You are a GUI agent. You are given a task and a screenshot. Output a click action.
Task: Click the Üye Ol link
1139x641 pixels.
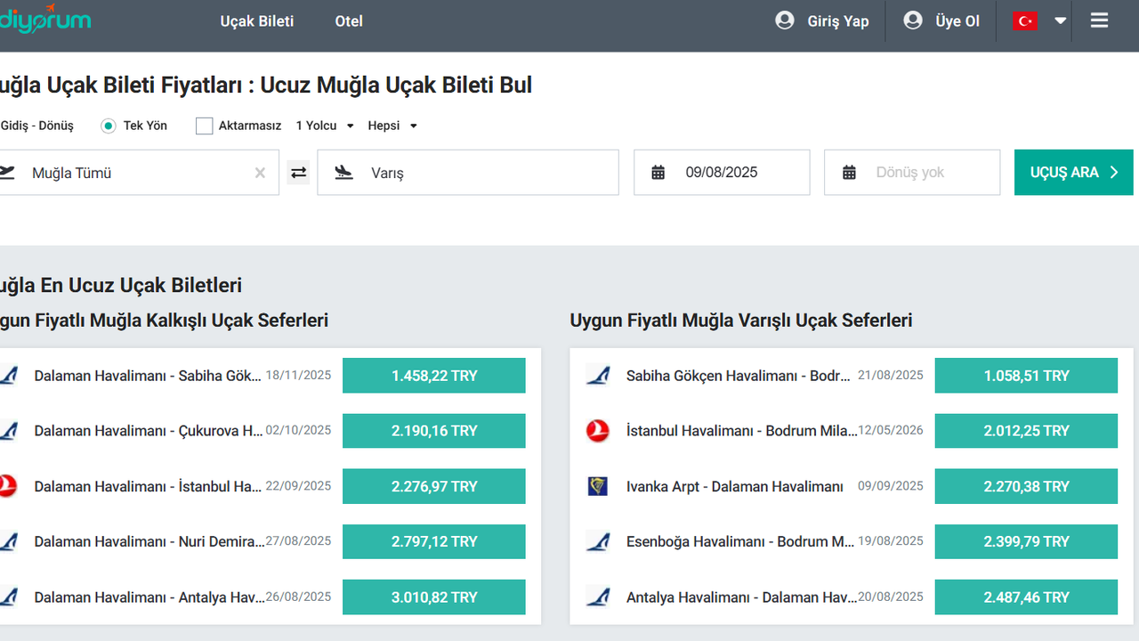point(957,21)
